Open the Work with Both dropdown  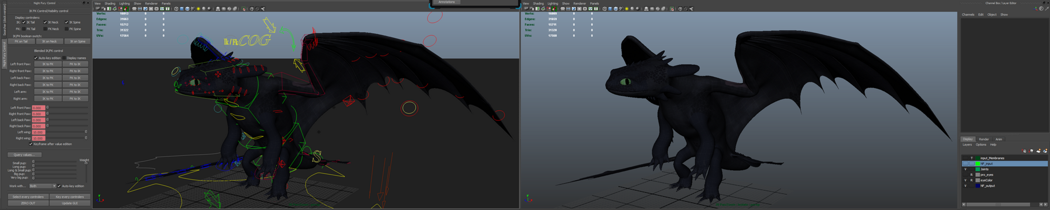click(42, 186)
